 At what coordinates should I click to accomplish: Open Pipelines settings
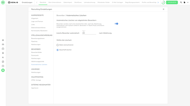34,41
